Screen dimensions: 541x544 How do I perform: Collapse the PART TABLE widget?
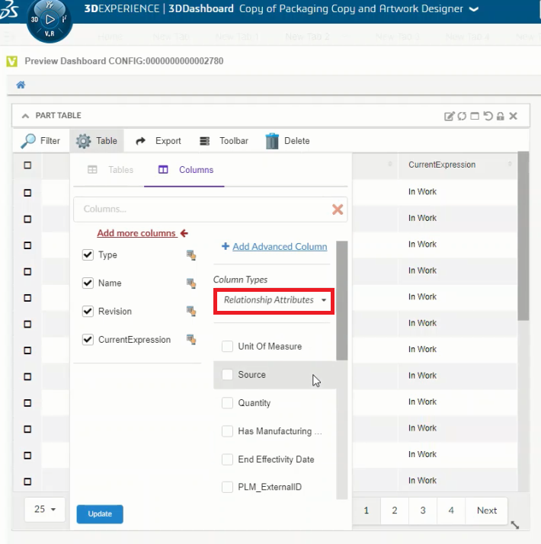[x=25, y=116]
